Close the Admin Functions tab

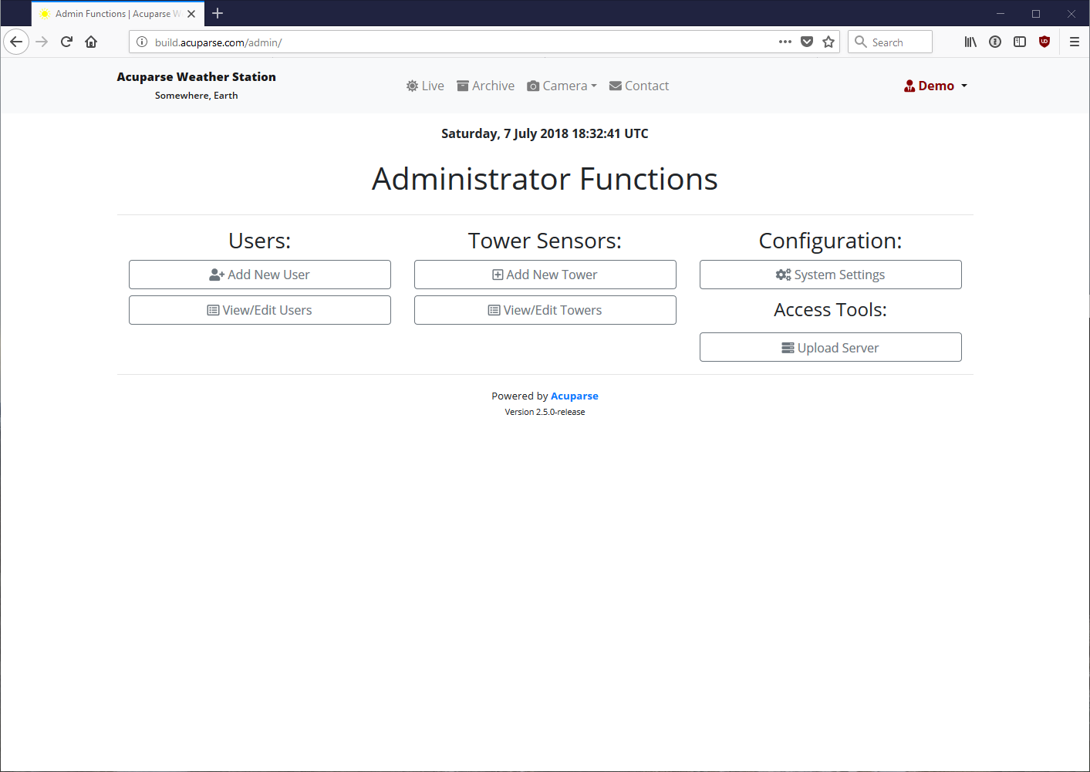pos(191,14)
